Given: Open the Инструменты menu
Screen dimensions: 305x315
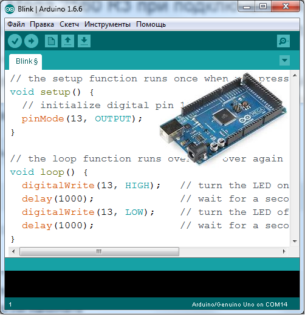Looking at the screenshot, I should (x=108, y=24).
